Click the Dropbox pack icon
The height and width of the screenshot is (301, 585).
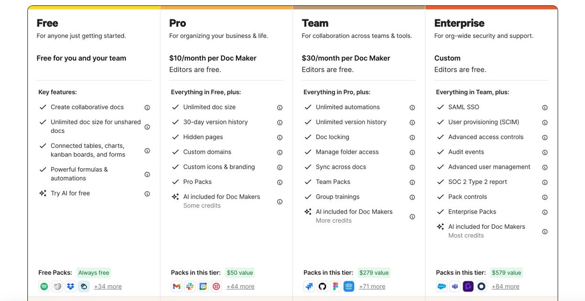tap(71, 287)
